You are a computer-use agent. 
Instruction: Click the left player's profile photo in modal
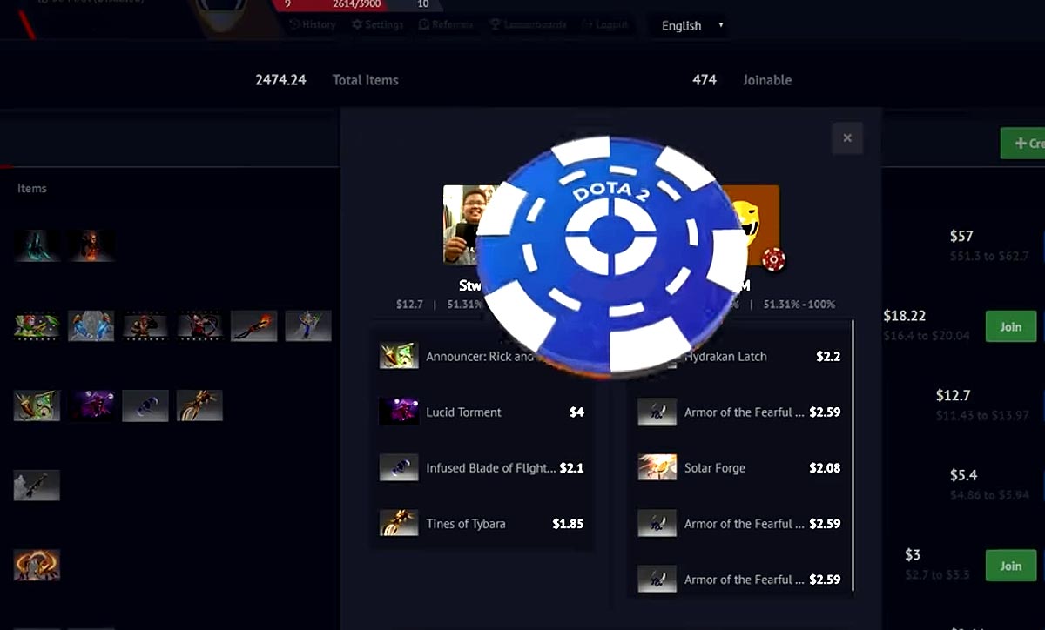[463, 225]
